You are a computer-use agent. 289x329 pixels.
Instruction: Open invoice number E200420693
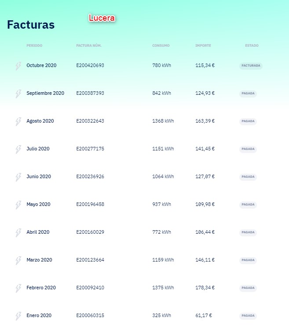pyautogui.click(x=90, y=65)
